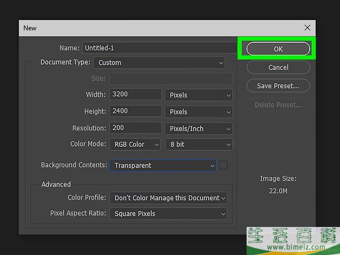Click the Width value field

click(135, 94)
